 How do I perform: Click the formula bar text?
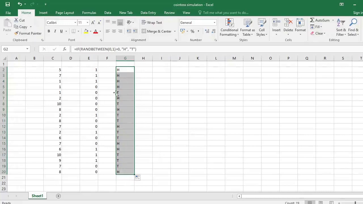tap(105, 49)
